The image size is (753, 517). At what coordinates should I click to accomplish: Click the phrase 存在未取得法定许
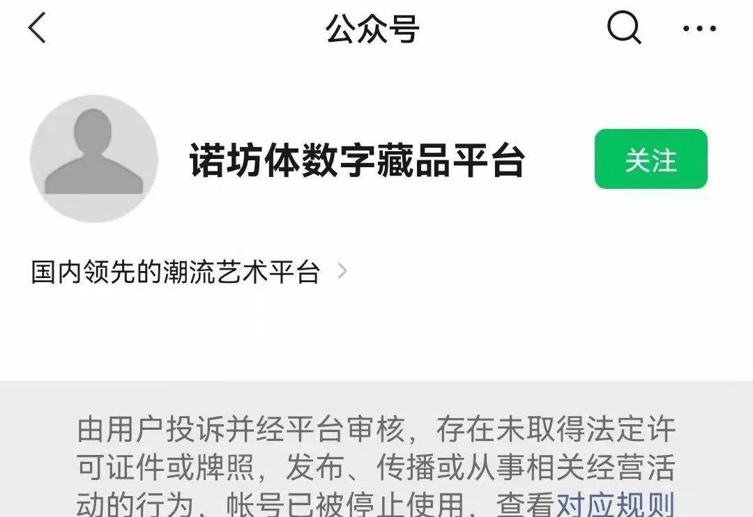556,429
